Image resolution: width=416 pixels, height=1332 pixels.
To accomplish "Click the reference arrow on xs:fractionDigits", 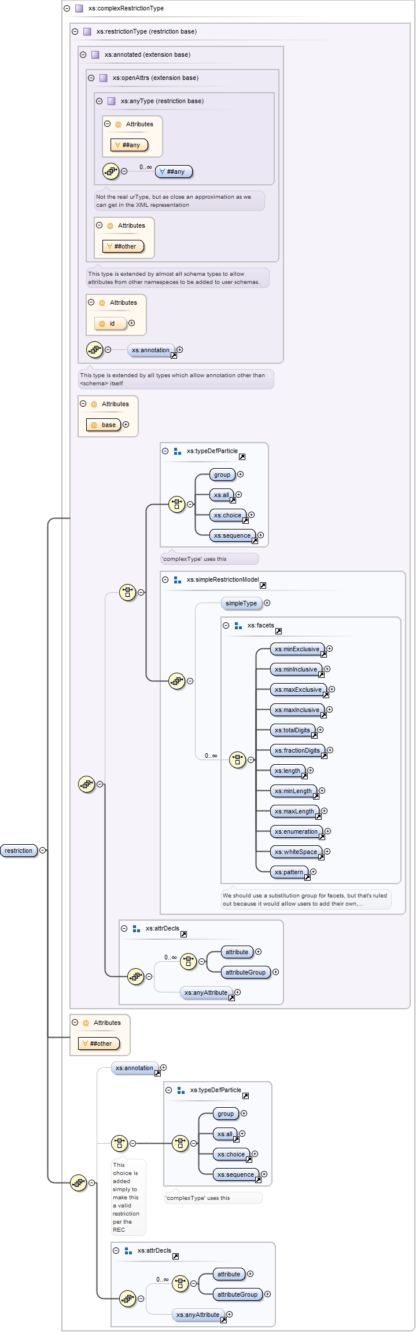I will point(324,756).
